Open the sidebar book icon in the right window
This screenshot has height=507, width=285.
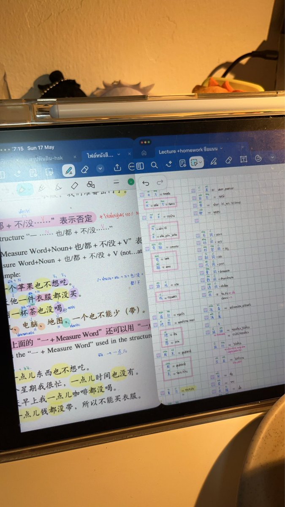[x=140, y=166]
